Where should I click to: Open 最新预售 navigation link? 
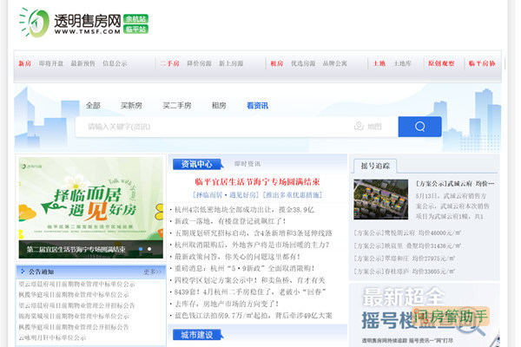(82, 63)
